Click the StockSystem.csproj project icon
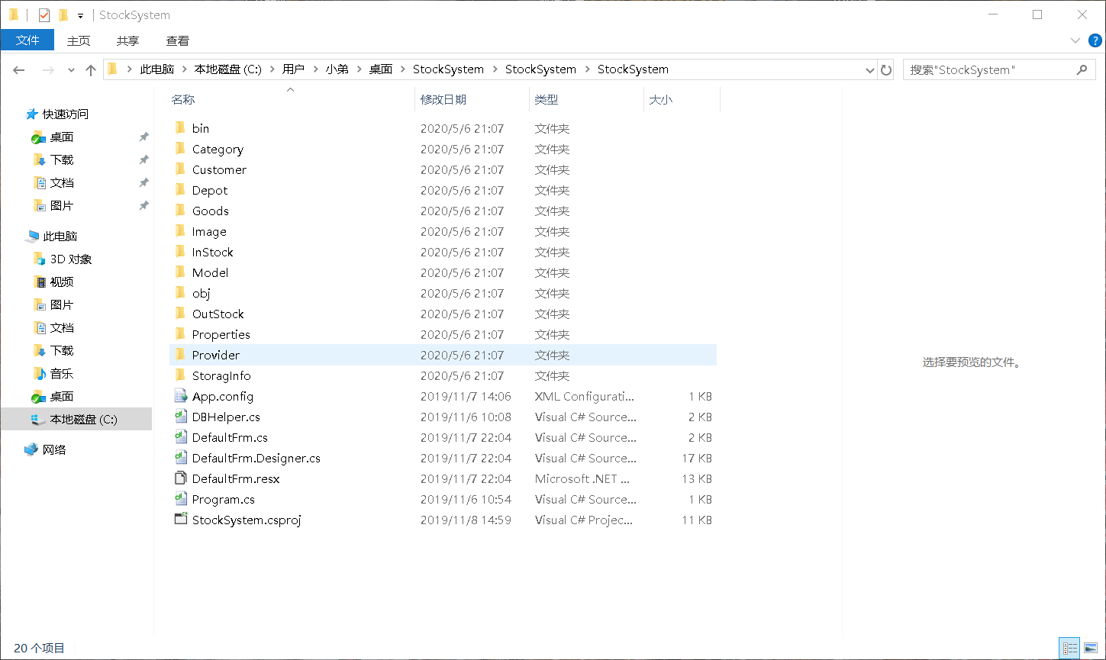1106x660 pixels. pyautogui.click(x=181, y=520)
